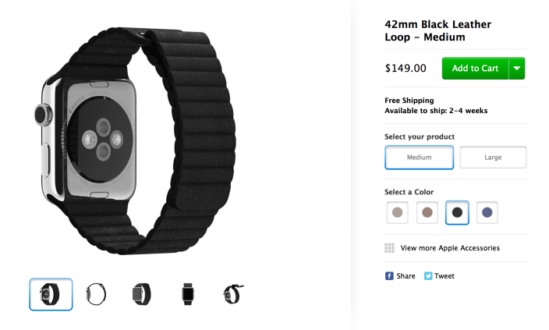Choose the bright blue color swatch

pyautogui.click(x=487, y=212)
